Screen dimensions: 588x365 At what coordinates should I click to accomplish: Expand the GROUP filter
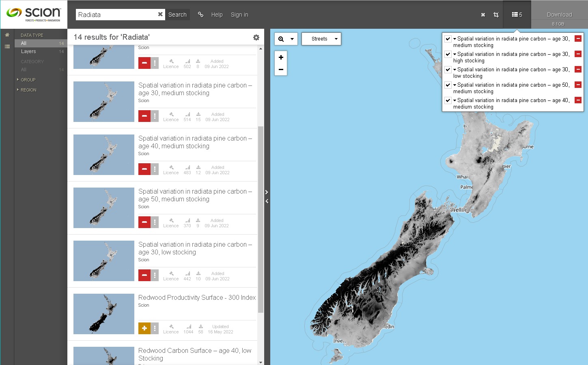tap(28, 80)
